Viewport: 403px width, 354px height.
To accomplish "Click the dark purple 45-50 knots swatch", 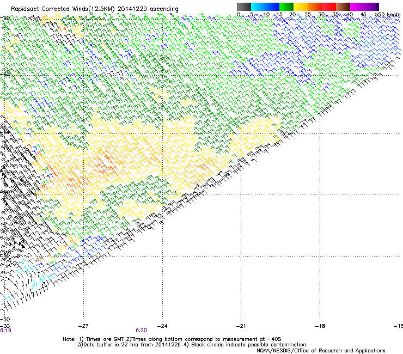I will (x=371, y=7).
